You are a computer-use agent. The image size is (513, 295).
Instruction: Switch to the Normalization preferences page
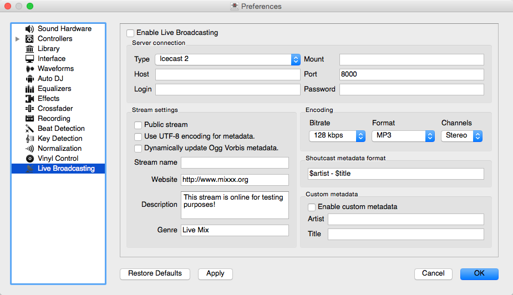click(x=59, y=149)
